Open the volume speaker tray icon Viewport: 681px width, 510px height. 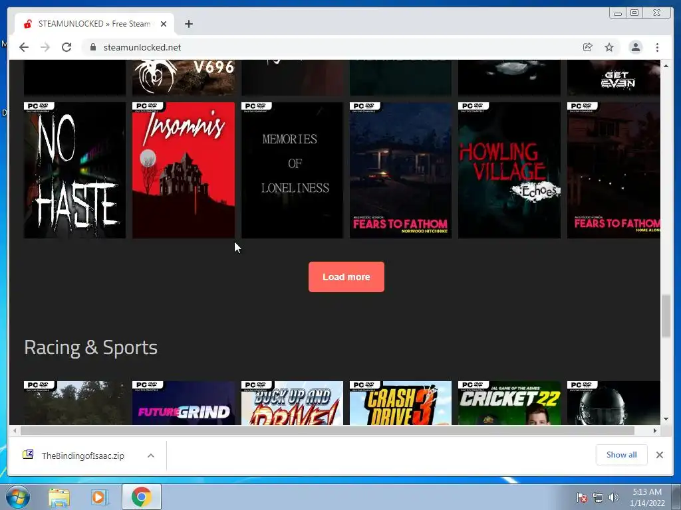click(x=613, y=497)
